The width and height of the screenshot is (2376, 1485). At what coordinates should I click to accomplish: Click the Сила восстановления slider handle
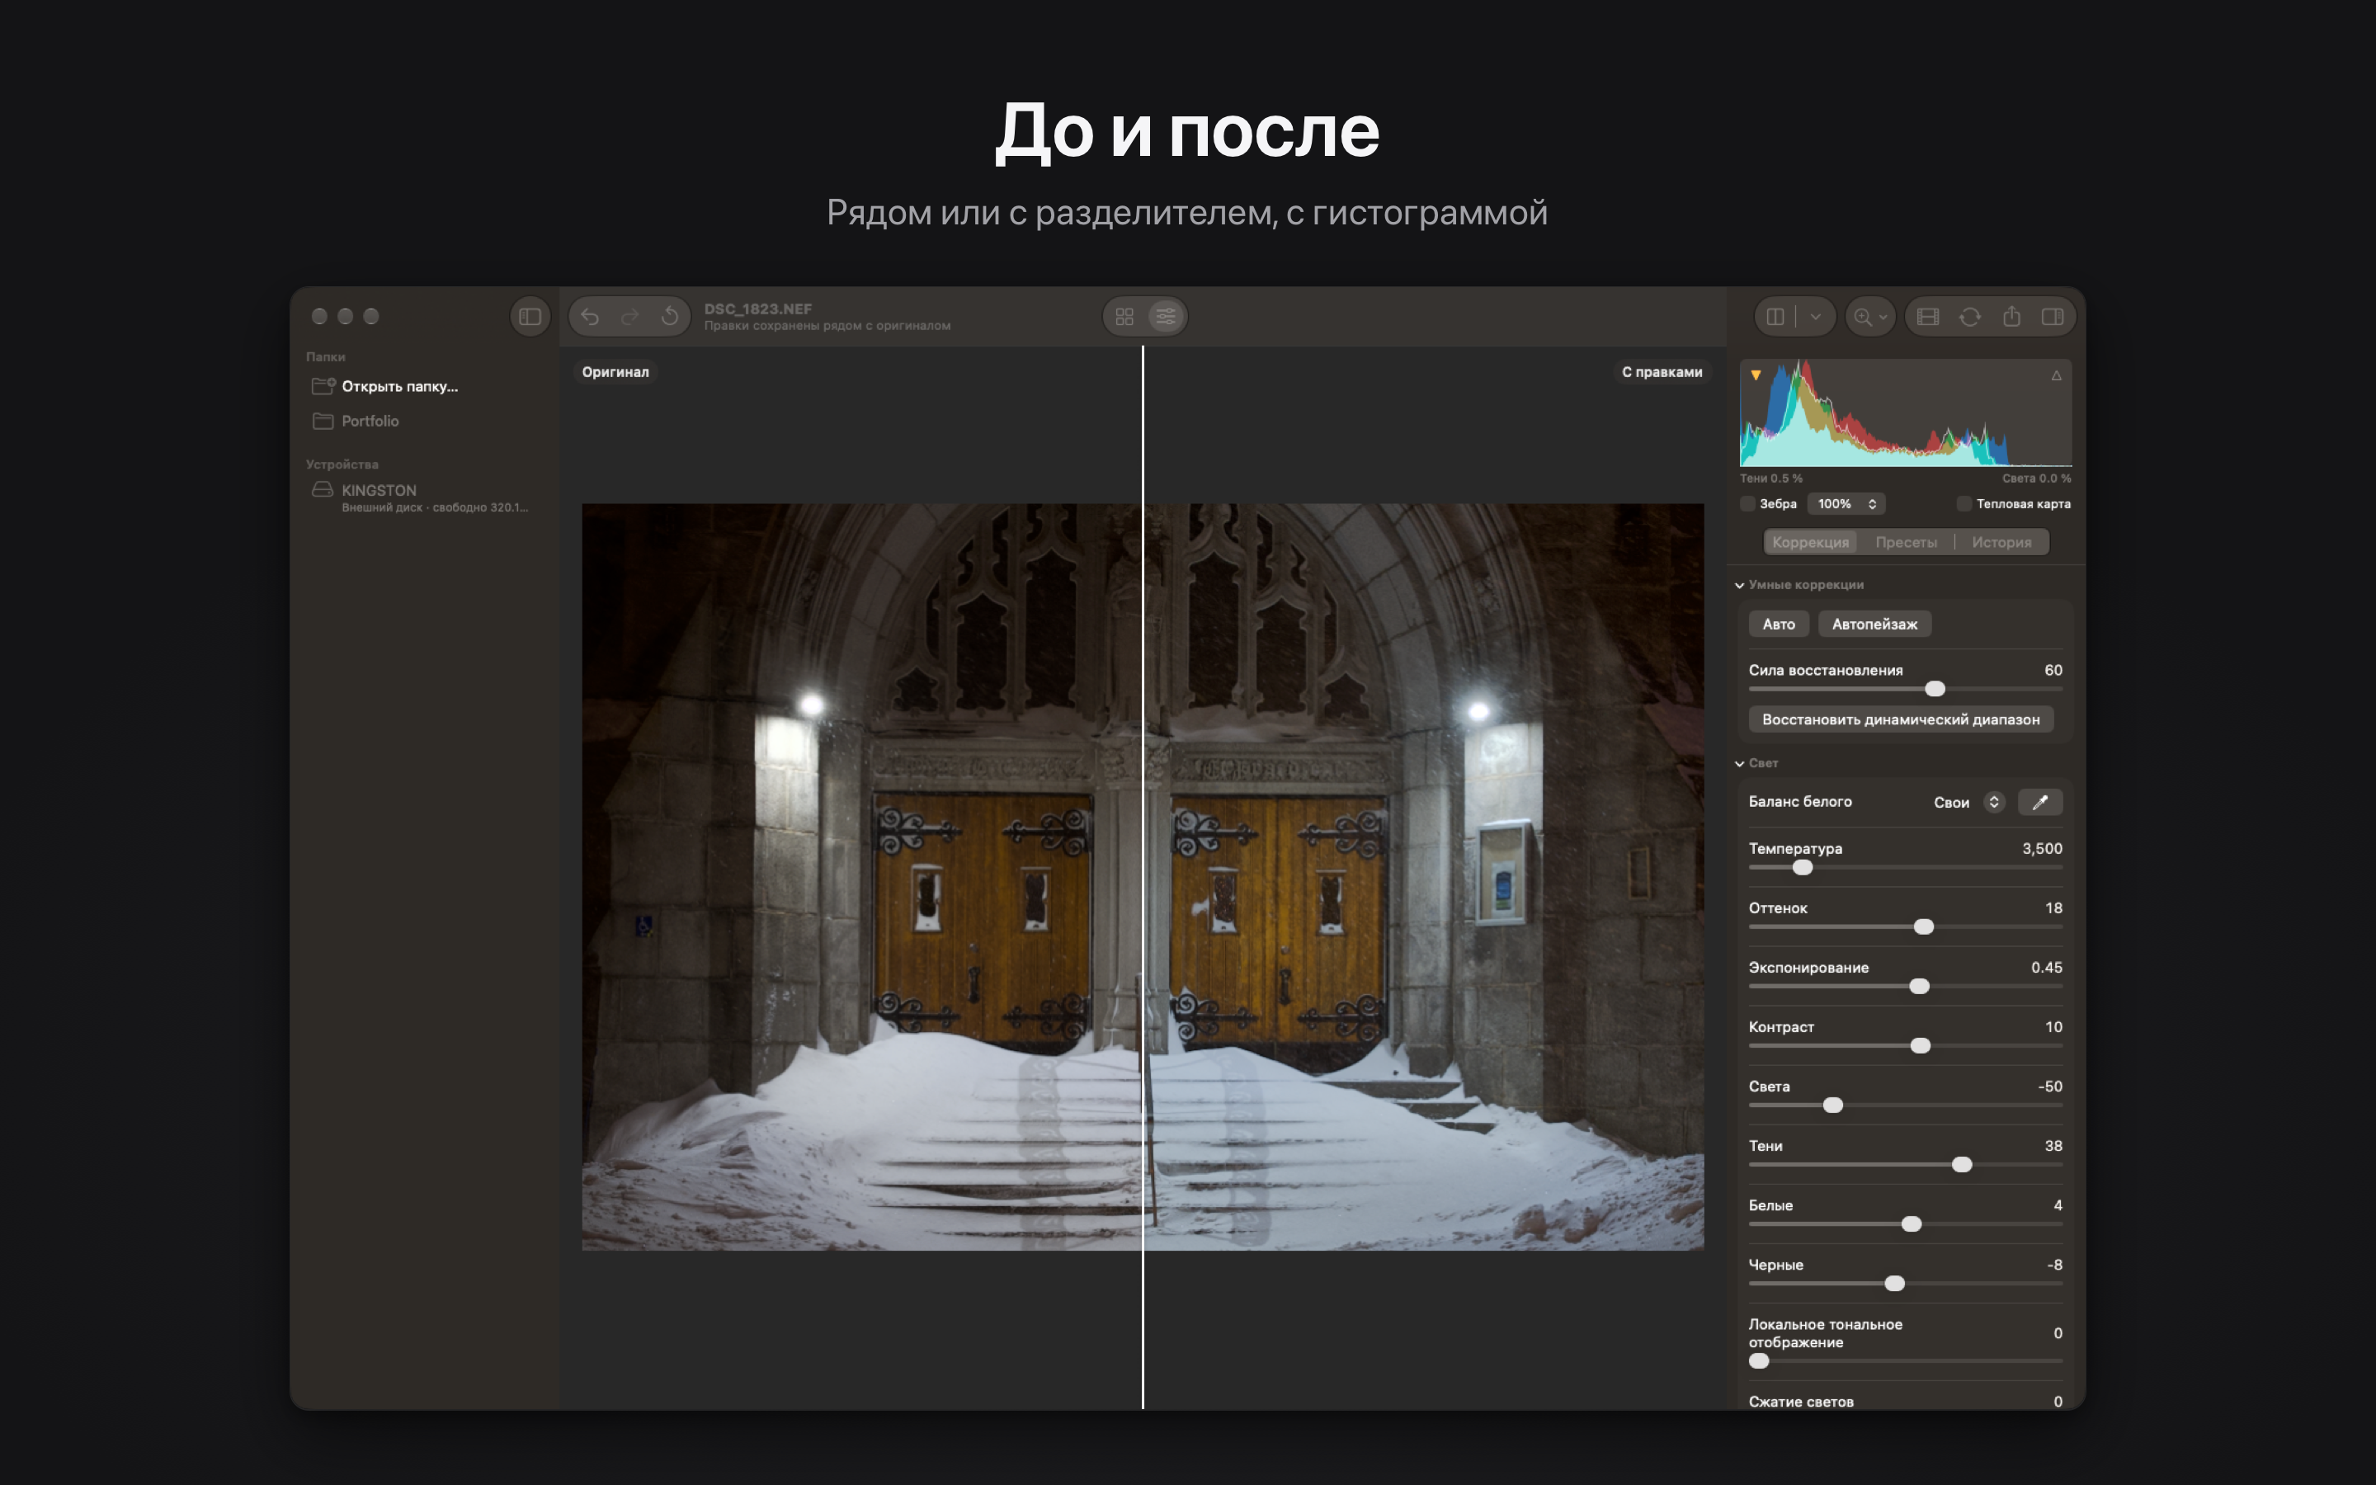1935,689
